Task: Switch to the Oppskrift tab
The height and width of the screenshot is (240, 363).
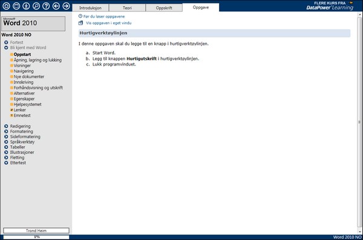Action: pyautogui.click(x=164, y=8)
